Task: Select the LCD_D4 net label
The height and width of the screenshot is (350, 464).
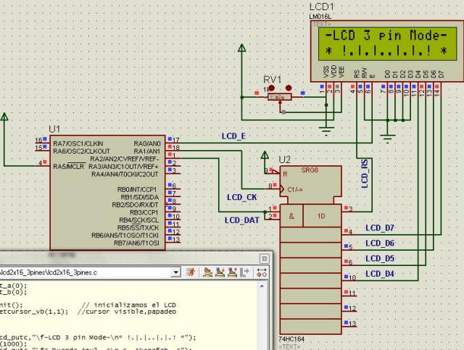Action: click(380, 274)
